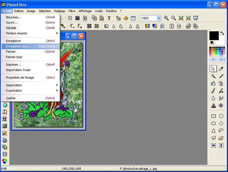
Task: Show previous palette colors arrow
Action: (x=213, y=59)
